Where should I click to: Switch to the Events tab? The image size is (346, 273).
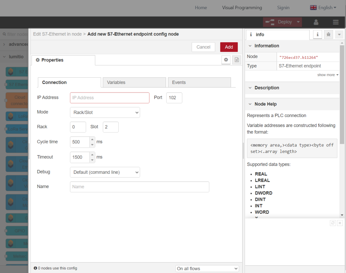(199, 82)
